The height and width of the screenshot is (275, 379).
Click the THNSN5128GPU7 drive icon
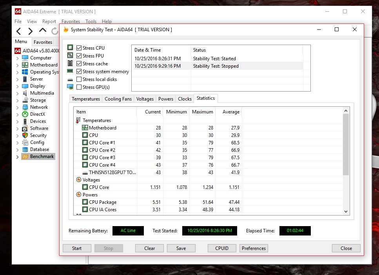point(85,173)
